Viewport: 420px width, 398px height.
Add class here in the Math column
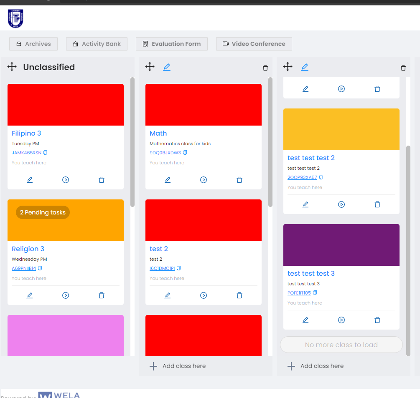(x=178, y=366)
